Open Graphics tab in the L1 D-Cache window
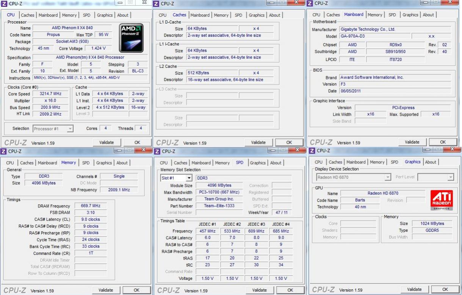This screenshot has width=462, height=295. pyautogui.click(x=257, y=15)
